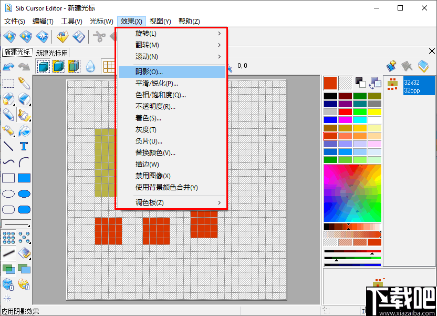Open the add new frame icon
The height and width of the screenshot is (316, 437).
(x=391, y=66)
